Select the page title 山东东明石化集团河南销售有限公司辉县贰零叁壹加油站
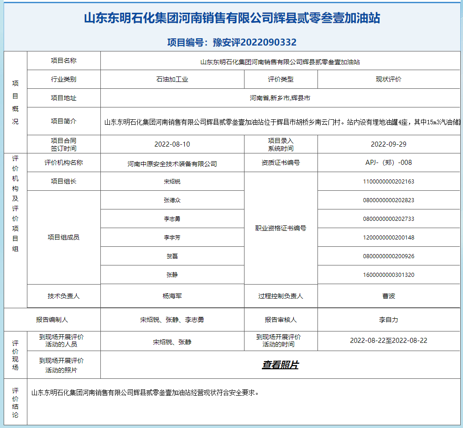This screenshot has width=463, height=428. (x=232, y=18)
